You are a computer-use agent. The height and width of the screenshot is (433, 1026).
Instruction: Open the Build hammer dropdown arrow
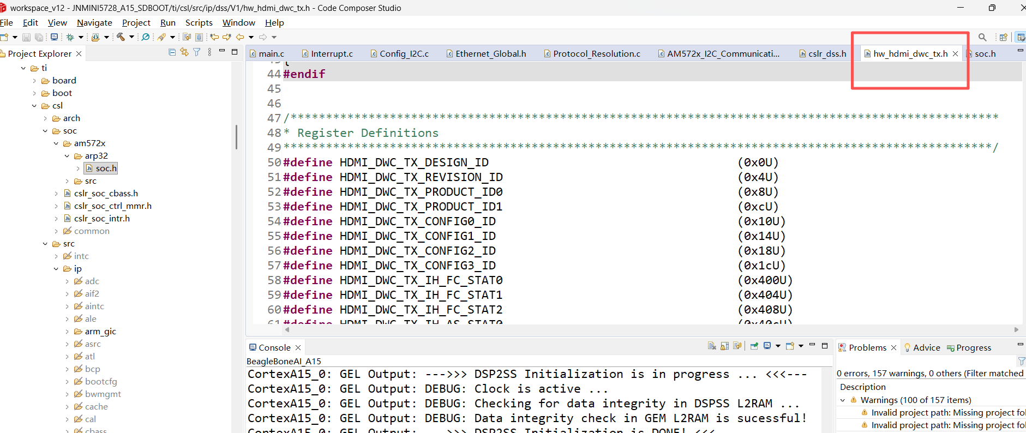[x=131, y=37]
